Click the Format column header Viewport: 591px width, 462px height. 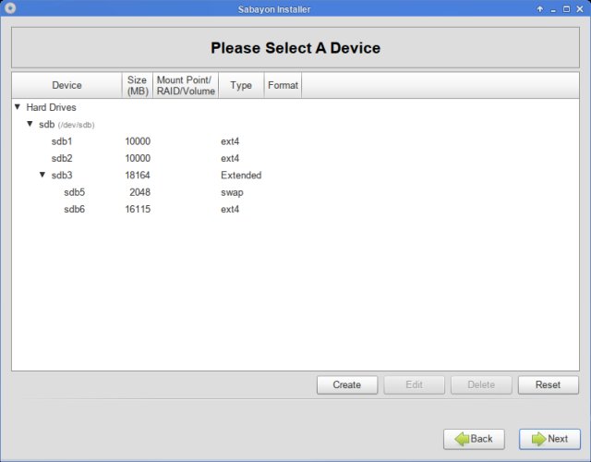[x=283, y=85]
